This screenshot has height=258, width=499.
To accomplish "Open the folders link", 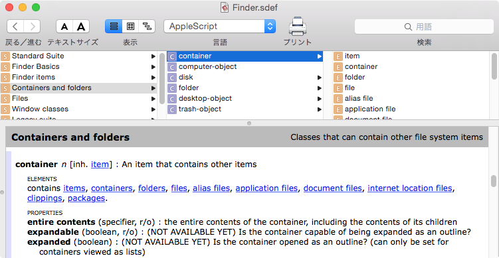I will [151, 188].
